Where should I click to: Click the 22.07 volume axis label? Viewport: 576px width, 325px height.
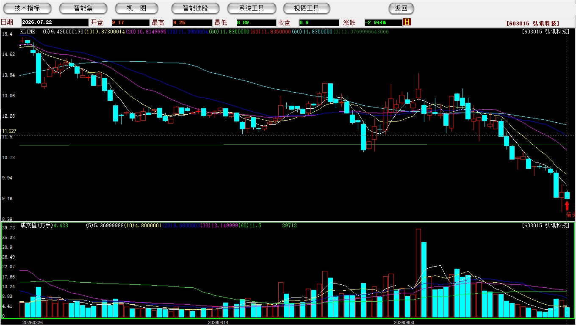pyautogui.click(x=8, y=267)
